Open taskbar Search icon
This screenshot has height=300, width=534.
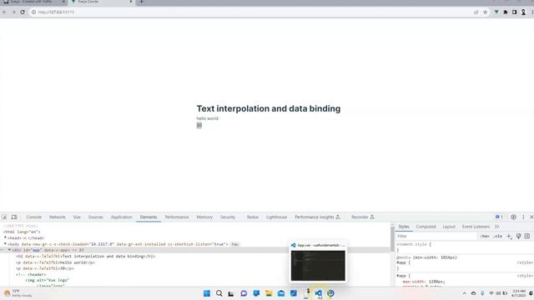click(219, 293)
